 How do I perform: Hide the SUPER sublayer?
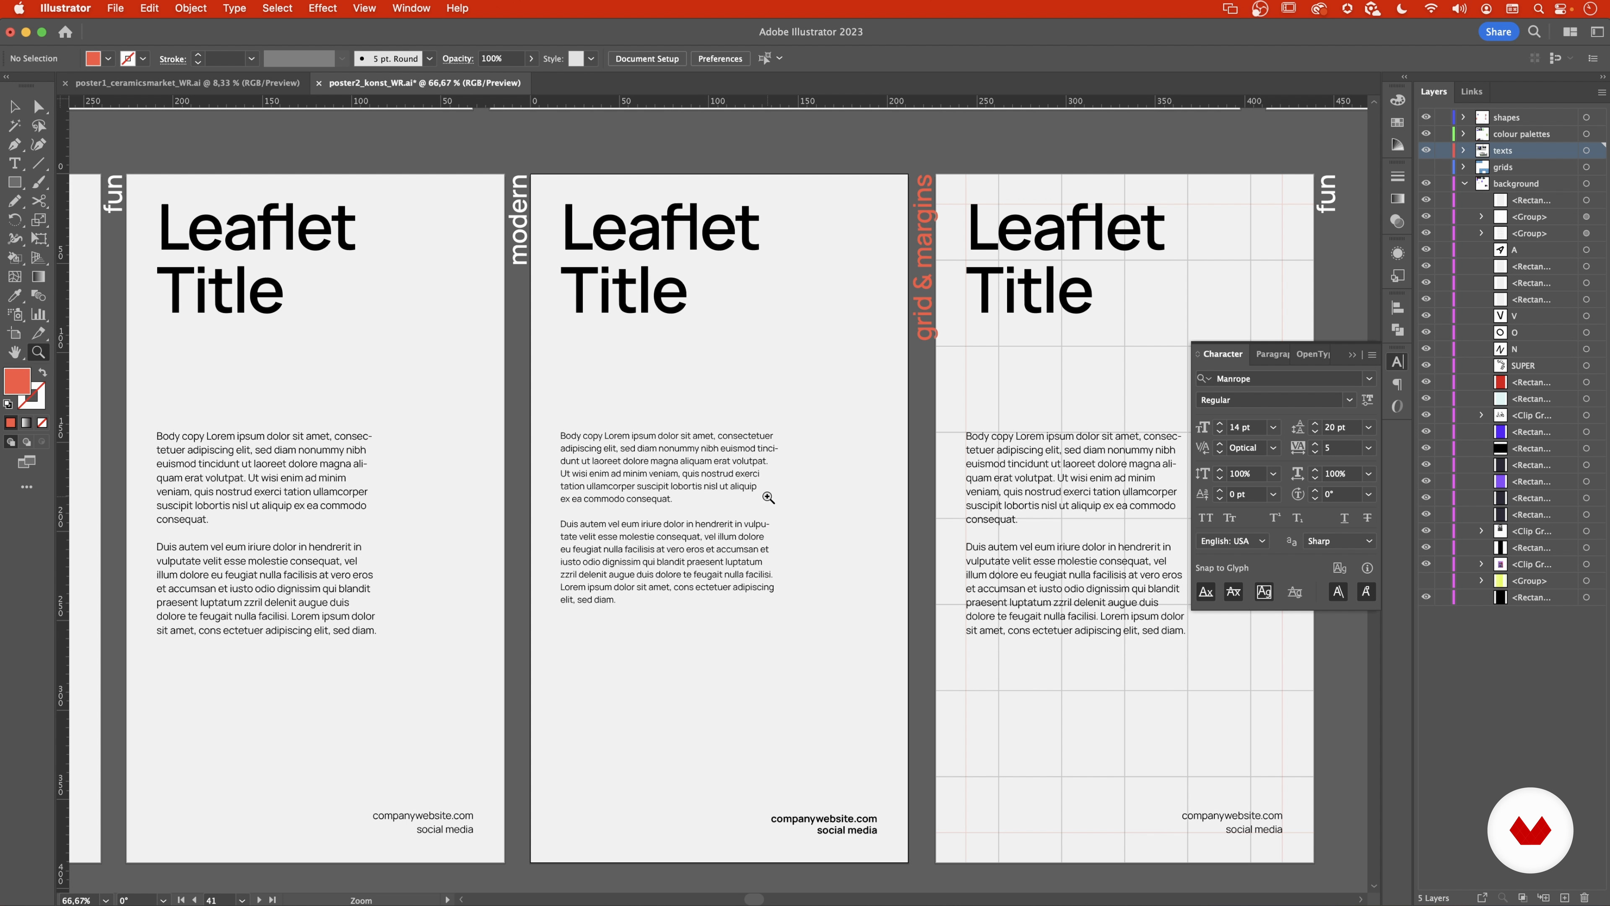pyautogui.click(x=1426, y=365)
